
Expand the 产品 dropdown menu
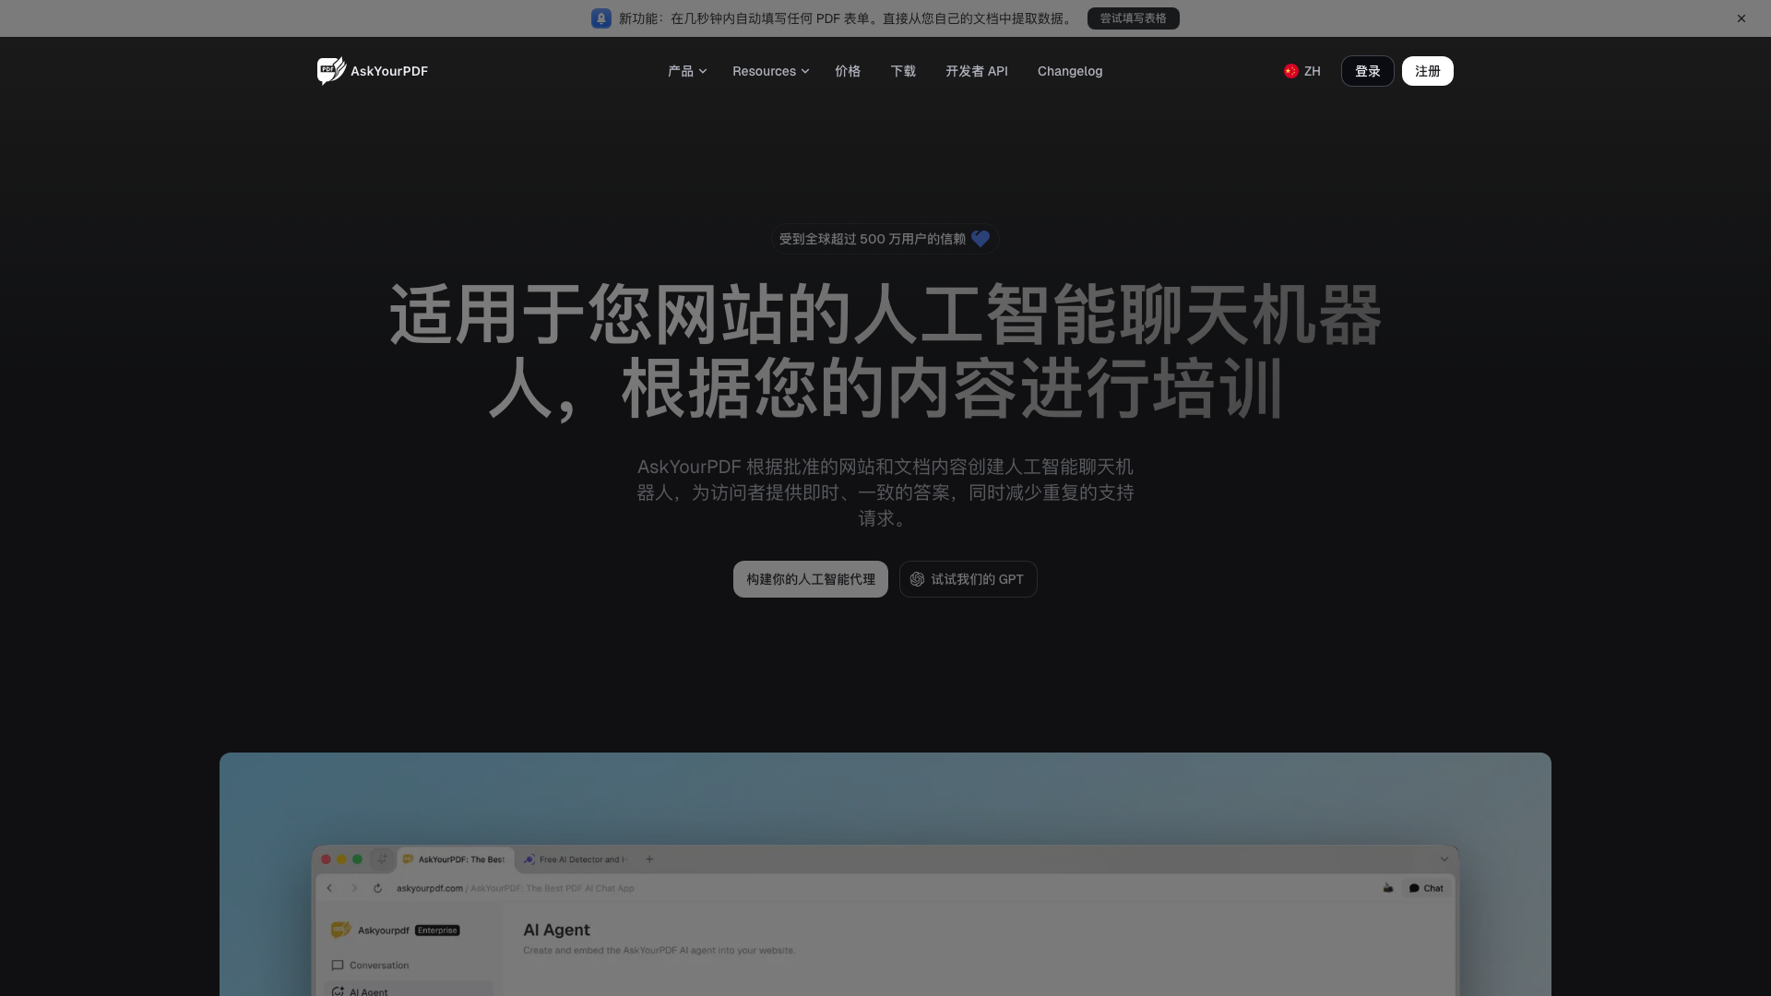tap(687, 71)
